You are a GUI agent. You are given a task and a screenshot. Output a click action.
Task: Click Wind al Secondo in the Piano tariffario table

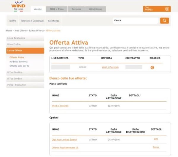click(60, 106)
